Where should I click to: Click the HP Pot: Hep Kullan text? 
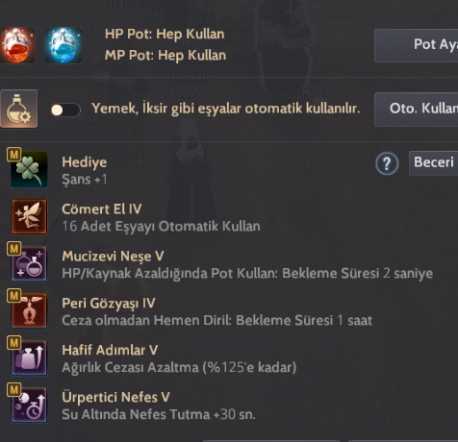pos(165,34)
